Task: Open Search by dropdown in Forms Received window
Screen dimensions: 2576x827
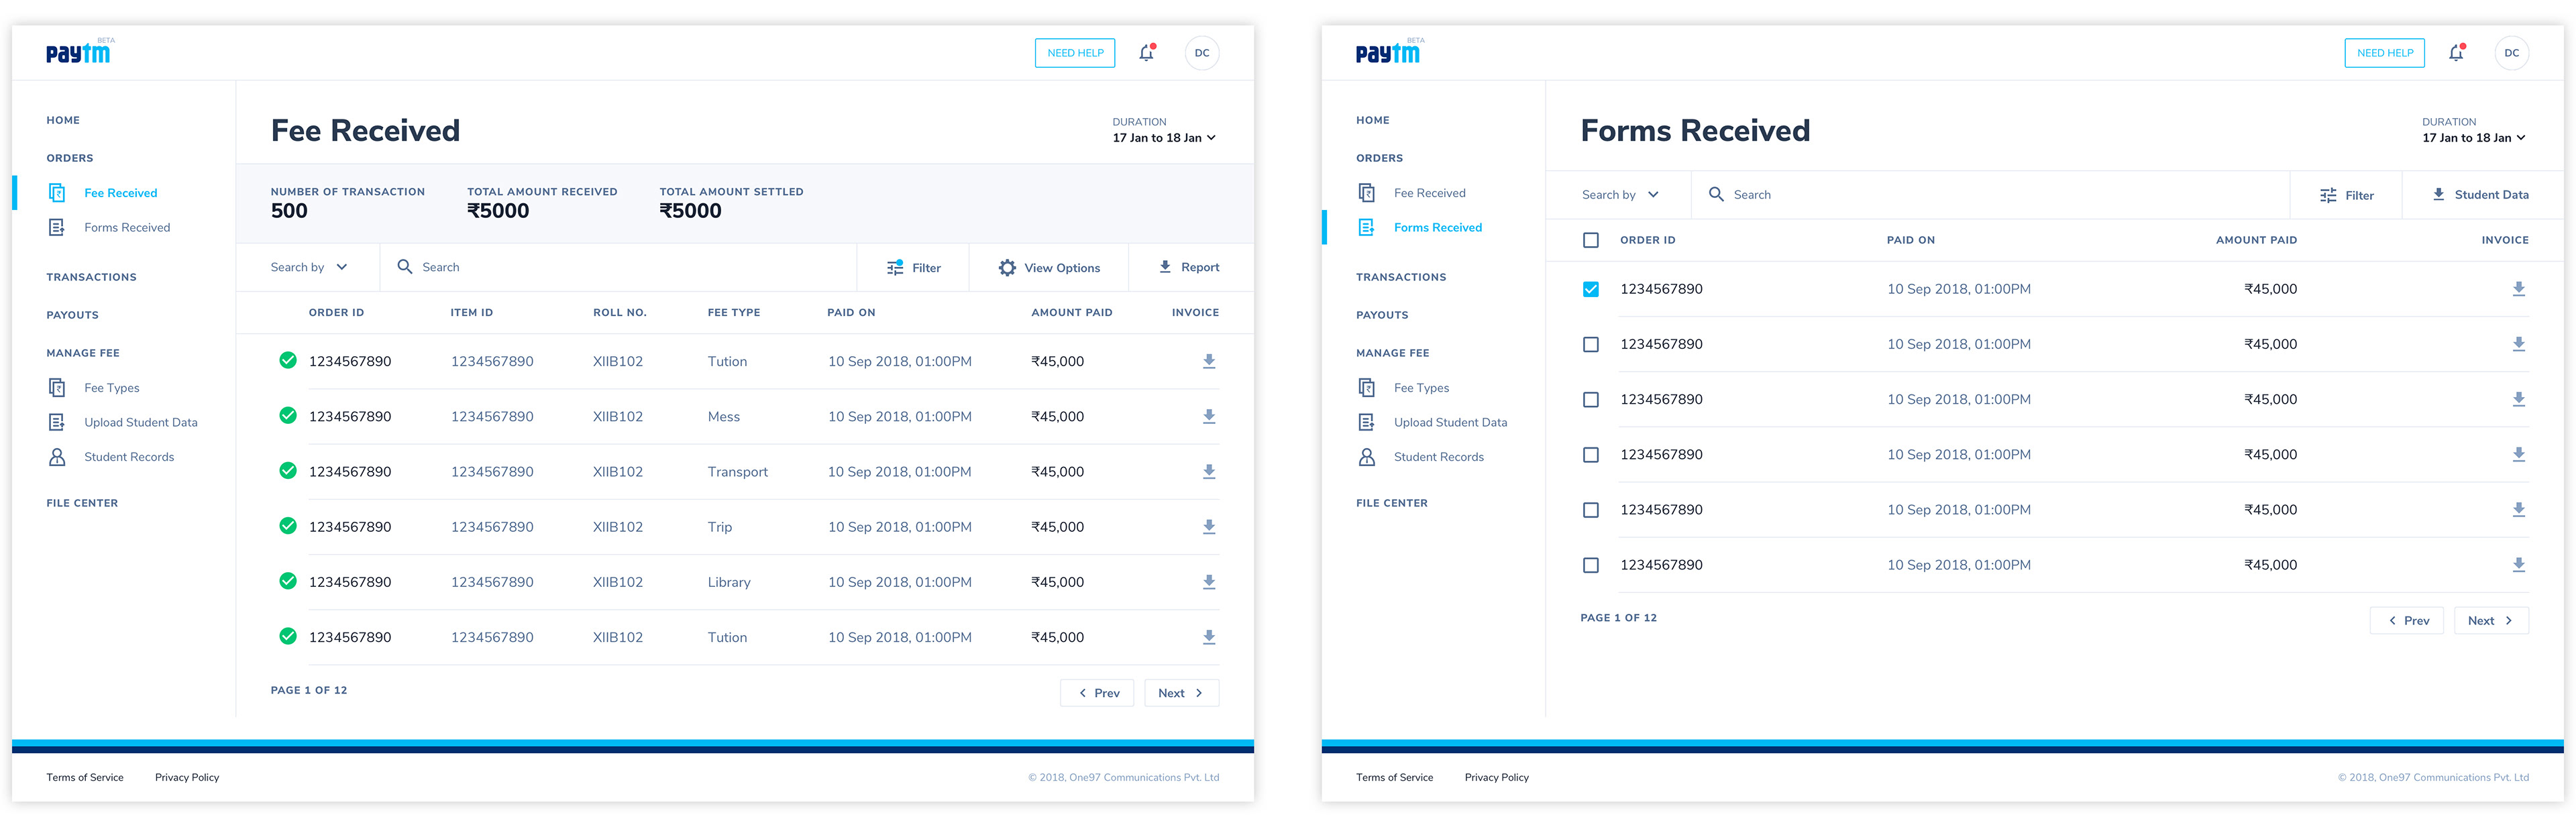Action: coord(1619,194)
